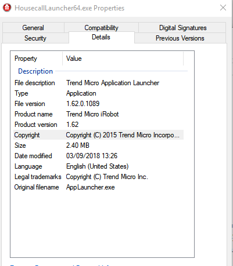
Task: Select the Product version property label
Action: pyautogui.click(x=36, y=125)
